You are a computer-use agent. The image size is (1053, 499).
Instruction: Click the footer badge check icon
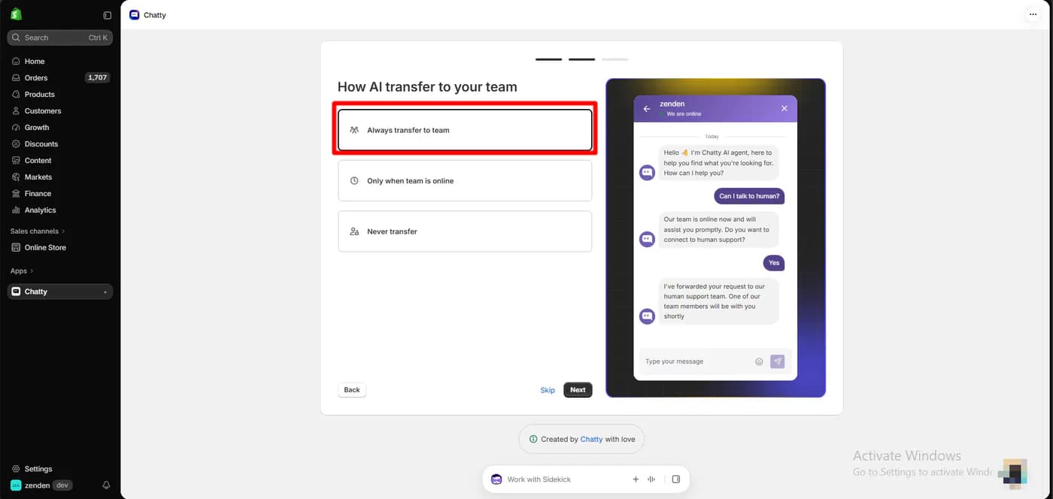coord(533,440)
